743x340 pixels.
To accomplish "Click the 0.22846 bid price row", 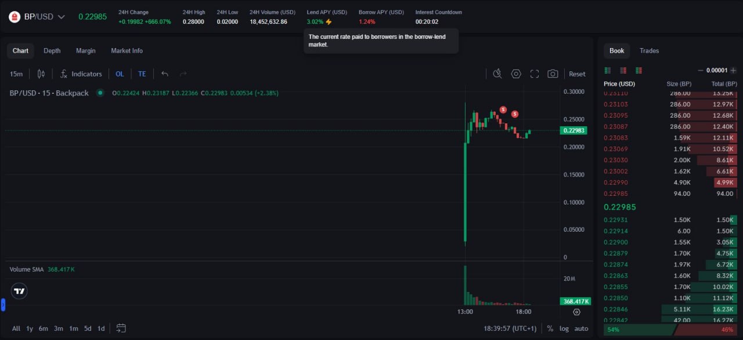I will point(670,309).
